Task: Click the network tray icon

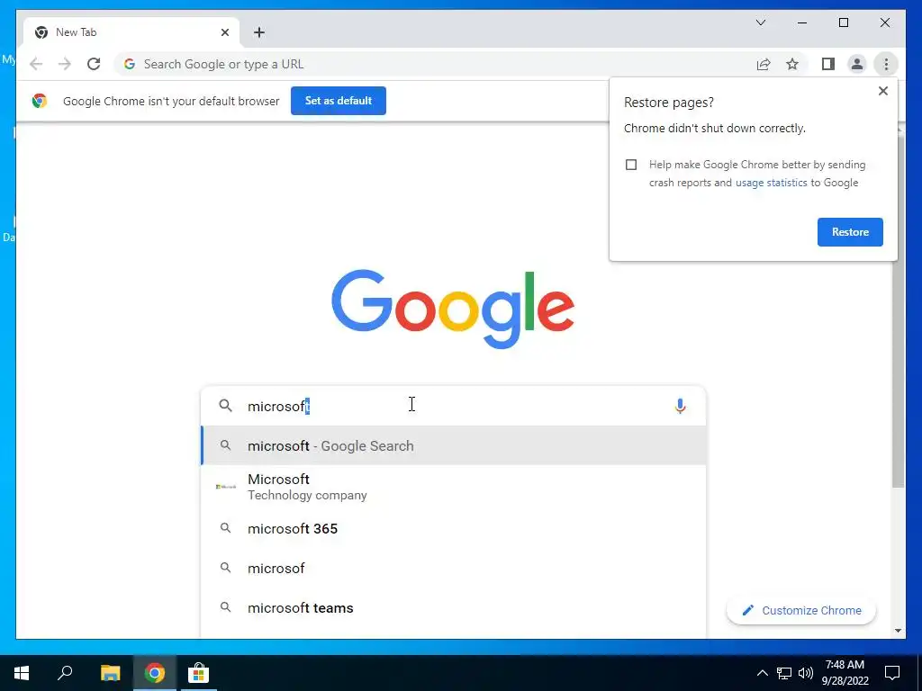Action: click(784, 673)
